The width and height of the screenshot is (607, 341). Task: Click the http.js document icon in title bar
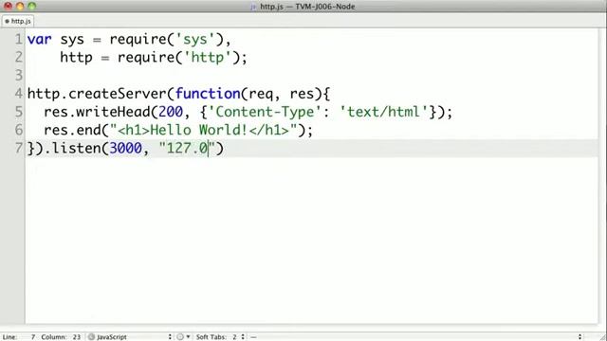(x=253, y=7)
